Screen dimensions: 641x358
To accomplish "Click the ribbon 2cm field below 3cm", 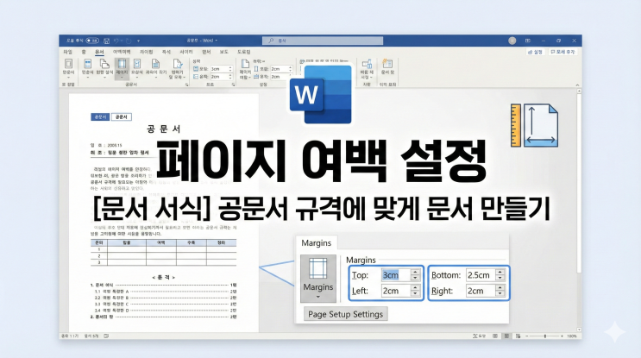I will coord(221,77).
